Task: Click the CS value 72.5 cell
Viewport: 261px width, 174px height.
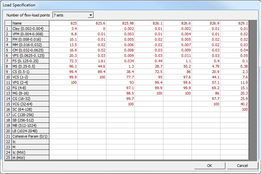Action: tap(149, 72)
